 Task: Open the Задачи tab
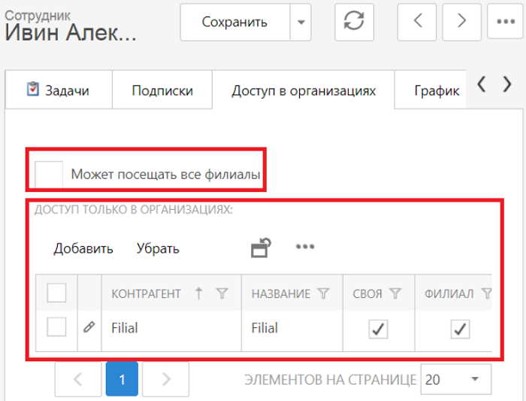[x=59, y=90]
